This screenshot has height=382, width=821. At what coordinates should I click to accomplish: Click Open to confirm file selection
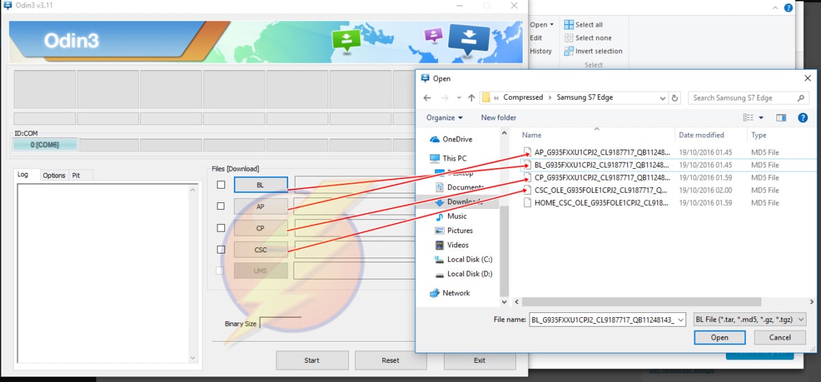point(720,338)
